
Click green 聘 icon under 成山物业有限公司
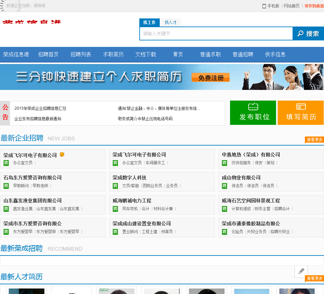[225, 186]
